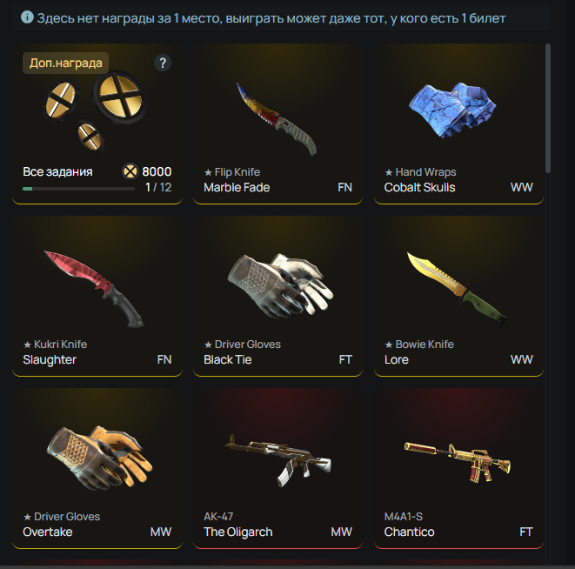This screenshot has width=575, height=569.
Task: Click the info icon in the top notice
Action: pyautogui.click(x=27, y=17)
